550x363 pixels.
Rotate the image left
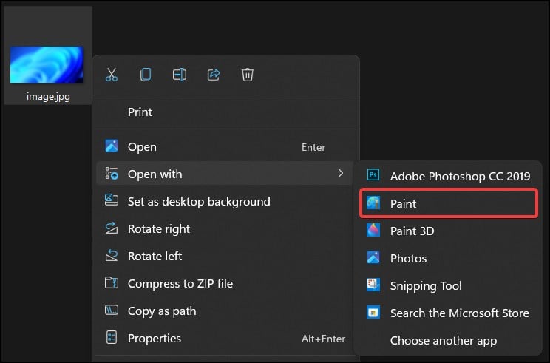pyautogui.click(x=155, y=256)
